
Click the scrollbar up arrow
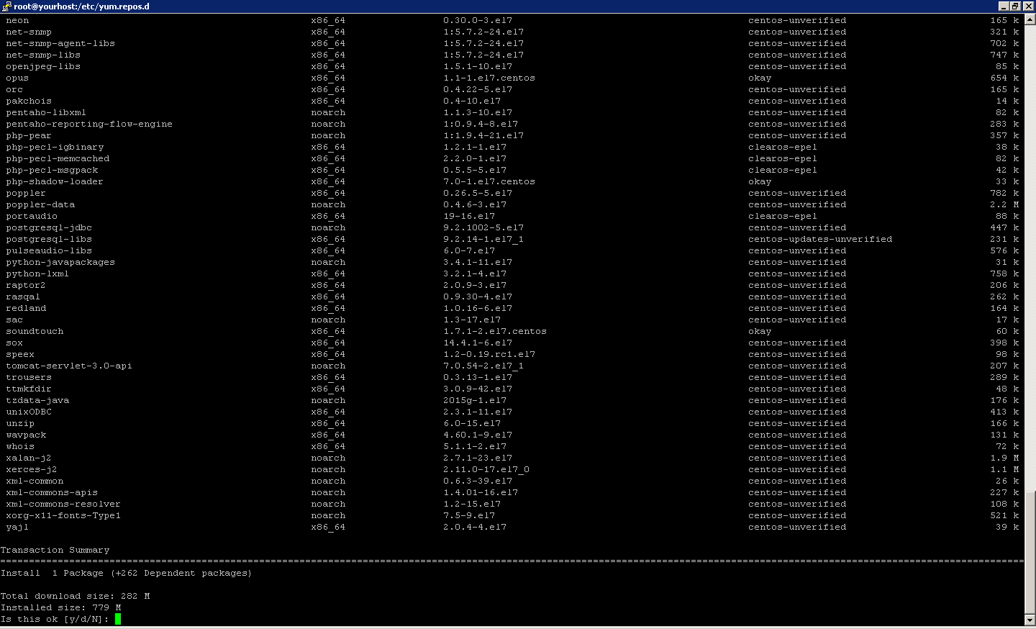[1030, 19]
